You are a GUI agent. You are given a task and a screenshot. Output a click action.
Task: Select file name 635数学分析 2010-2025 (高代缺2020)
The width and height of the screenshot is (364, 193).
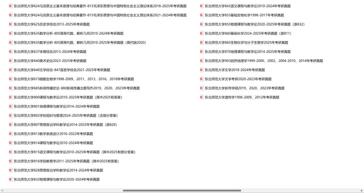click(81, 43)
